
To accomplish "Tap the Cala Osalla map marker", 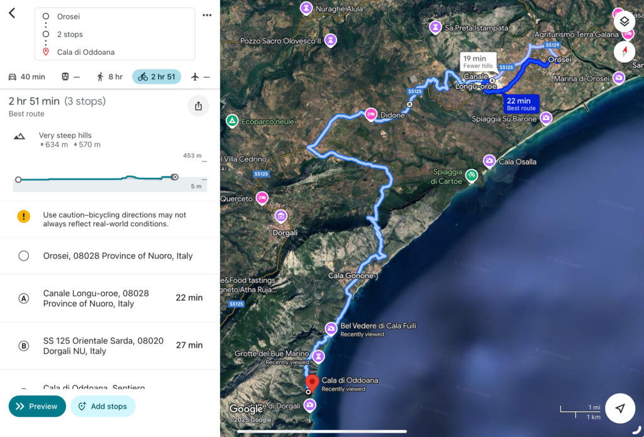I will point(489,161).
